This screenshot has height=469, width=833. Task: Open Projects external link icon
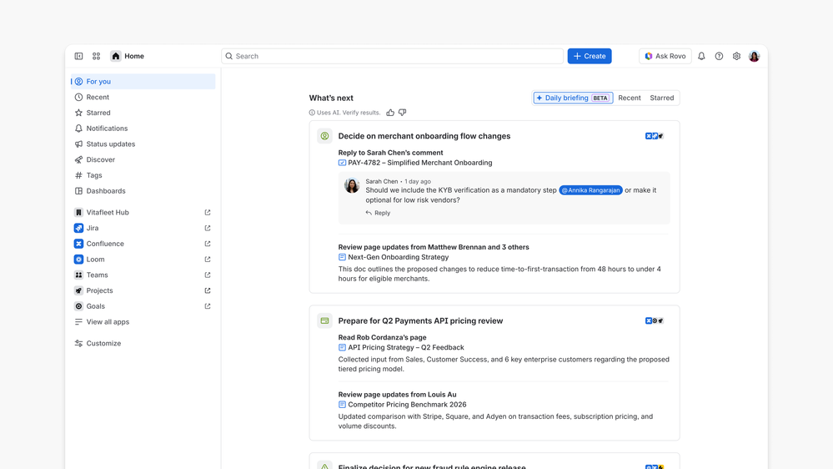pos(208,290)
